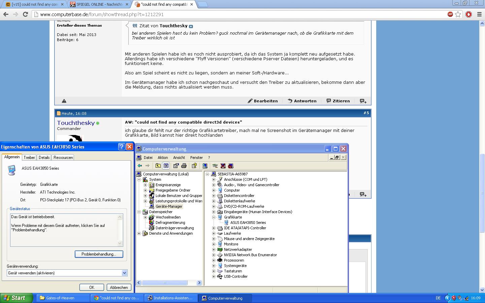Click the bookmark star in address bar
The height and width of the screenshot is (303, 485).
(x=458, y=14)
